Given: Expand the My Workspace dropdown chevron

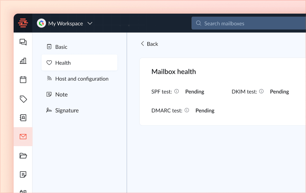Looking at the screenshot, I should (90, 24).
